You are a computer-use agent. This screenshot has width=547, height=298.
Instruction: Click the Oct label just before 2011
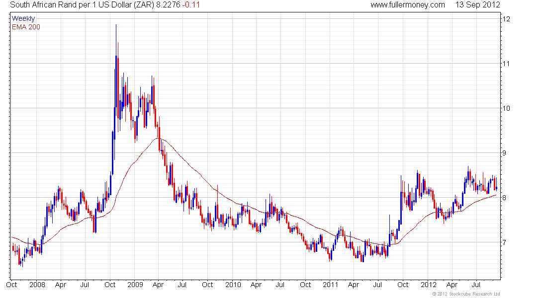(x=305, y=285)
